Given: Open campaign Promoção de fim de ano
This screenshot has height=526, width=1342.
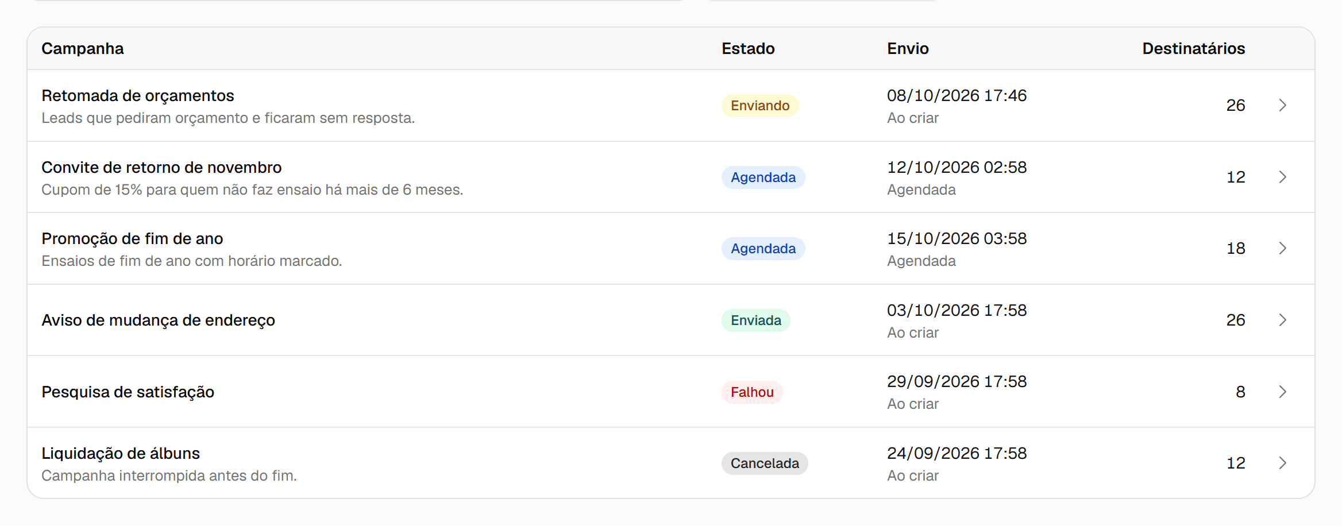Looking at the screenshot, I should pyautogui.click(x=132, y=238).
